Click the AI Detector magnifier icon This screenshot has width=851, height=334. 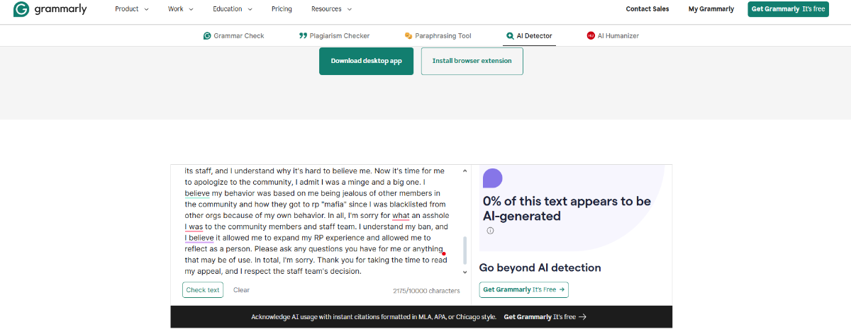(x=510, y=36)
